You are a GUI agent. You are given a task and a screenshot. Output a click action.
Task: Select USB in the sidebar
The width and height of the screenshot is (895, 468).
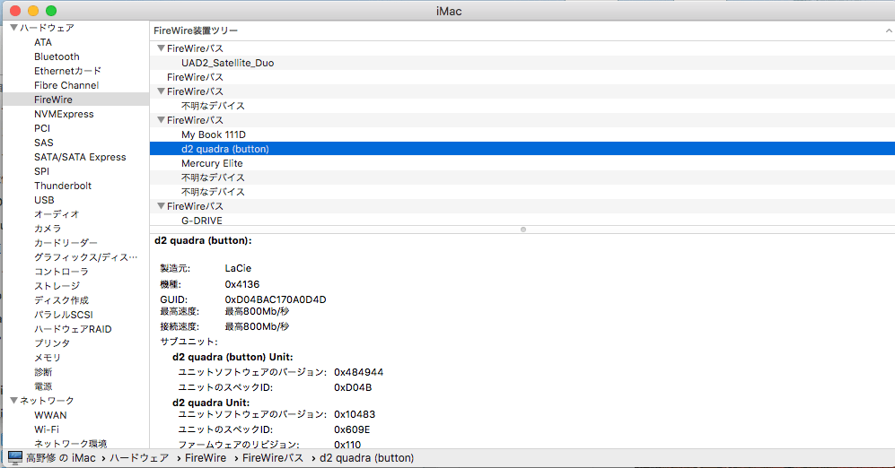point(44,200)
